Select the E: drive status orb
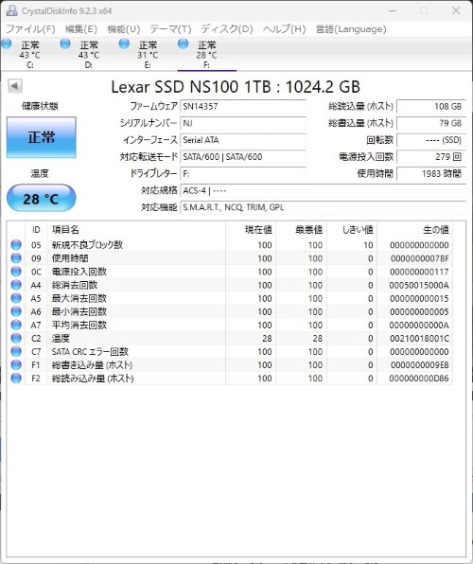473x564 pixels. point(124,44)
